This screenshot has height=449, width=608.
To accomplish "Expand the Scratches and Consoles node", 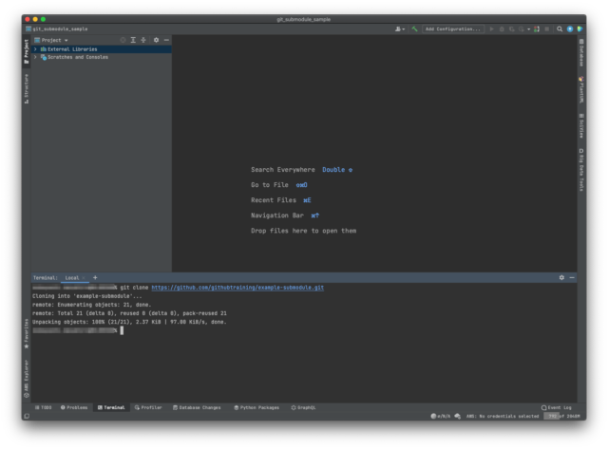I will (x=35, y=57).
